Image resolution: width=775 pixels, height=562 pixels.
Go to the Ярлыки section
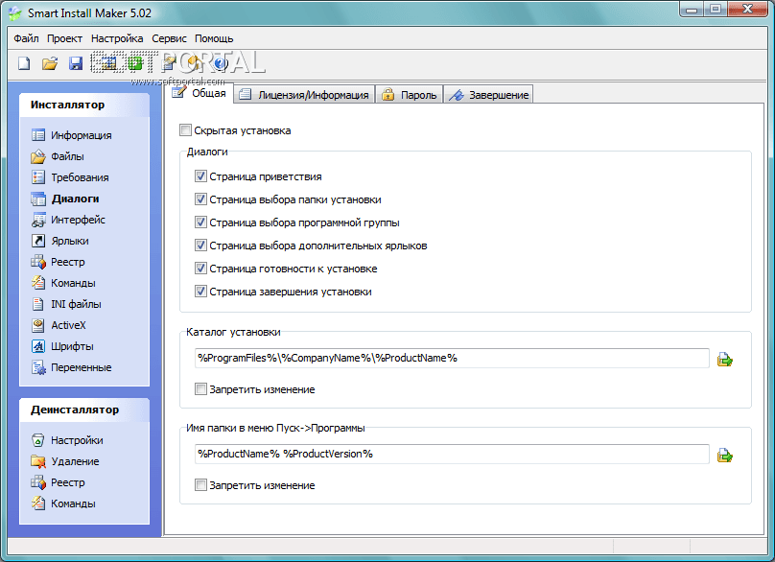click(x=60, y=242)
